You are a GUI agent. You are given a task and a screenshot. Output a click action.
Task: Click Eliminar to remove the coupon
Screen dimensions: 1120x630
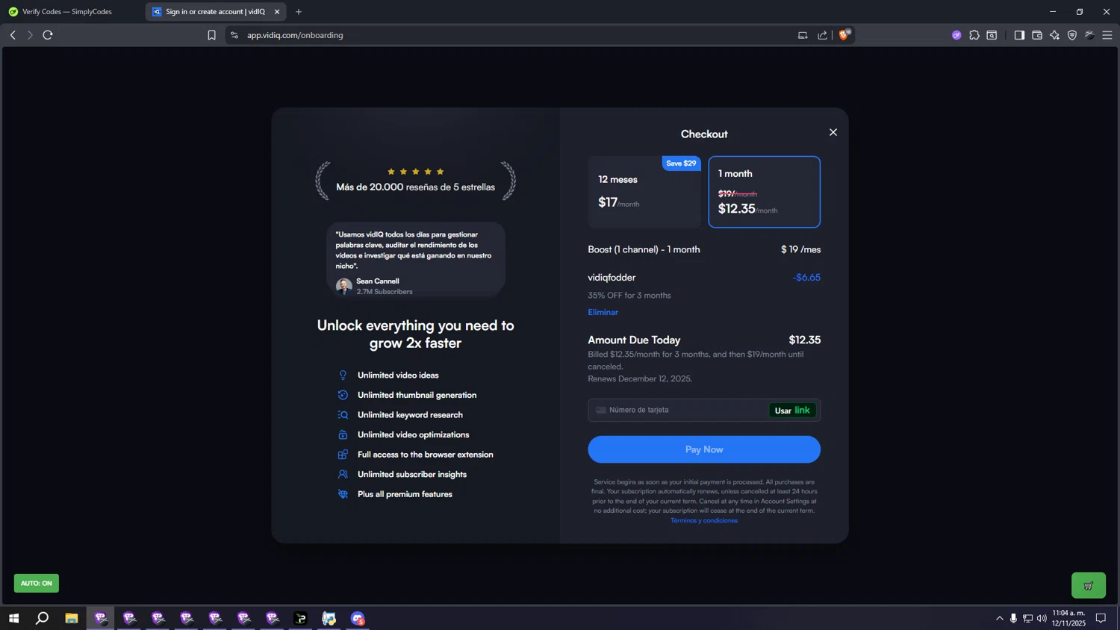[603, 312]
